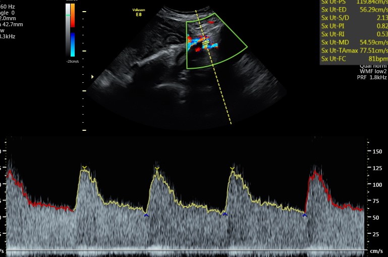Screen dimensions: 388x257
Task: Click the yellow focus position triangle
Action: [92, 77]
